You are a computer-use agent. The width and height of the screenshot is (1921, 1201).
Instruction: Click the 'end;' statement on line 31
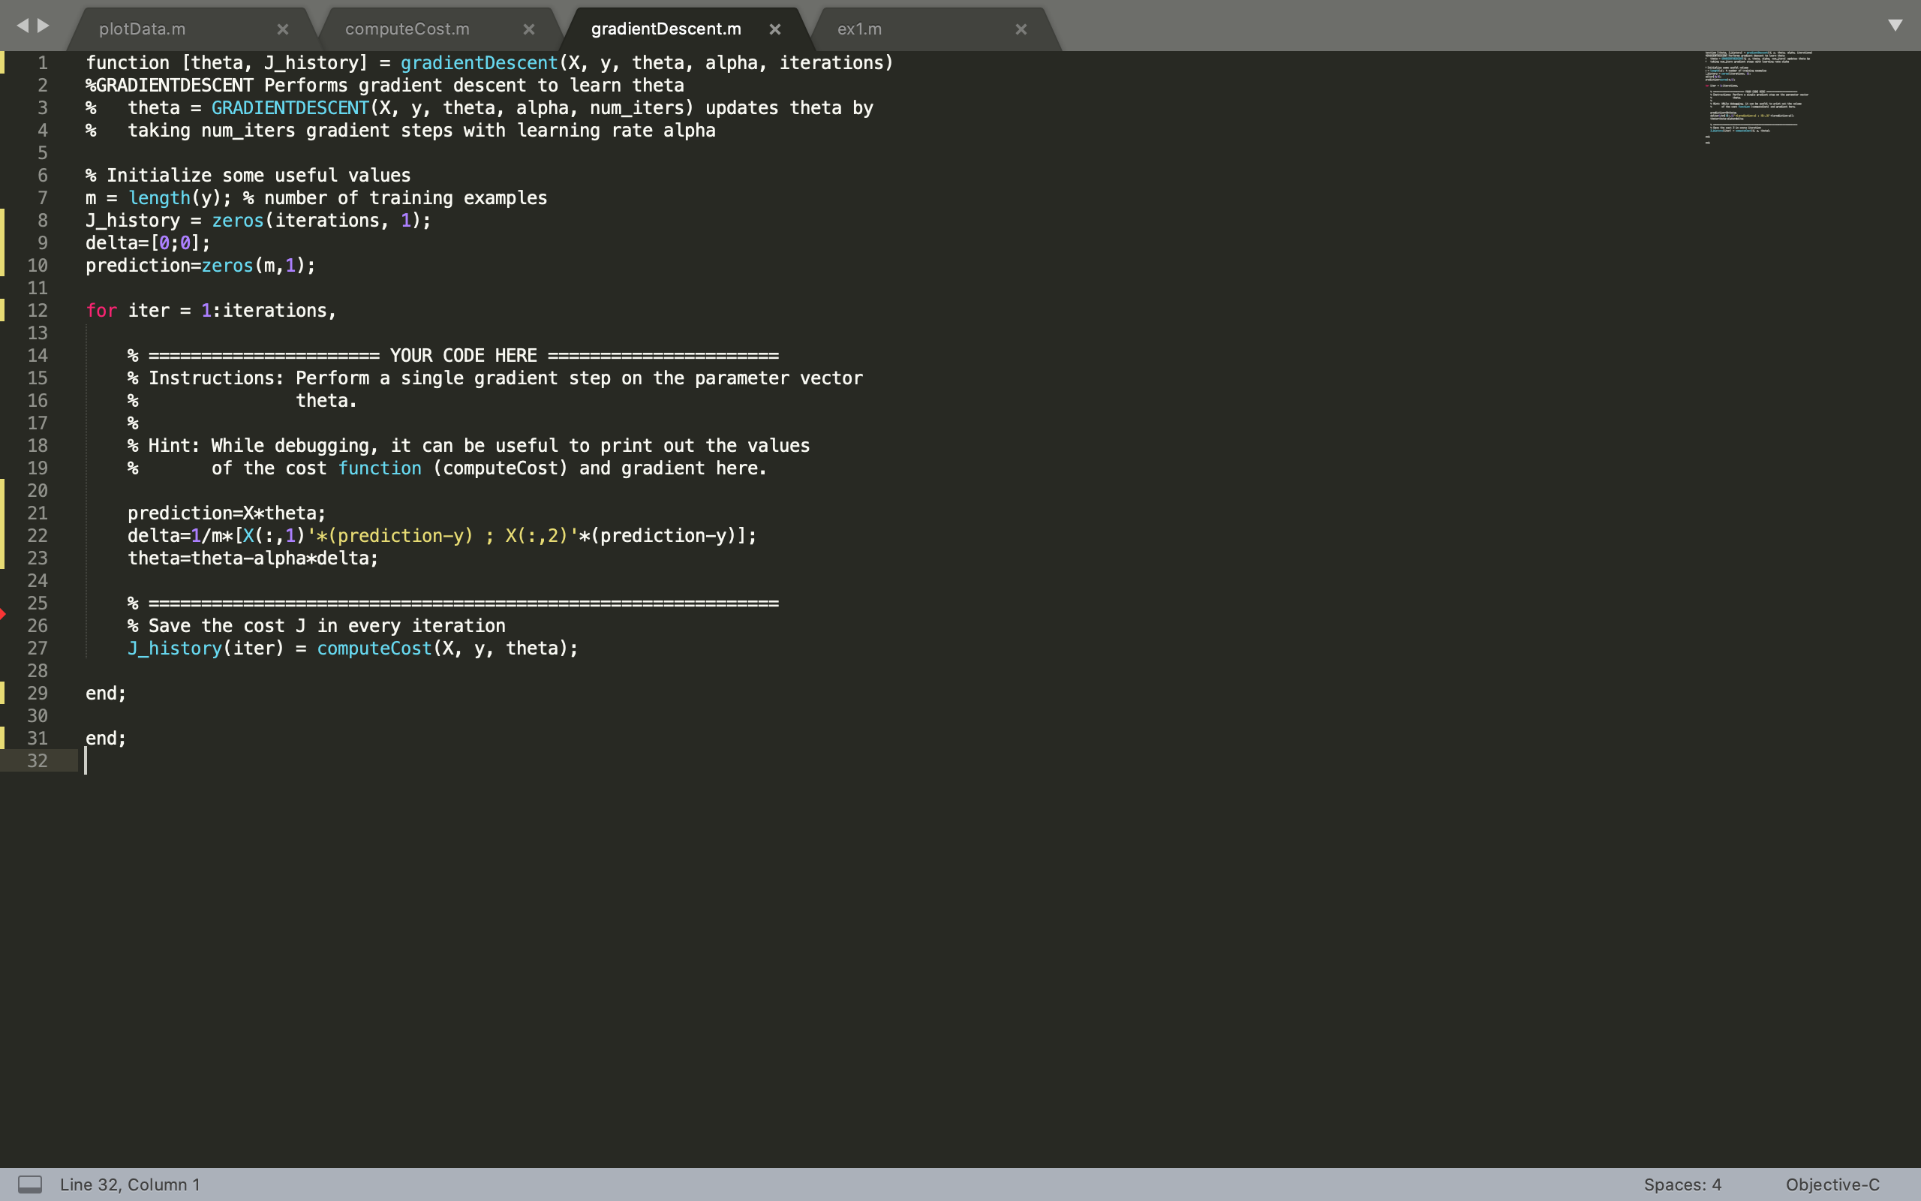(106, 738)
